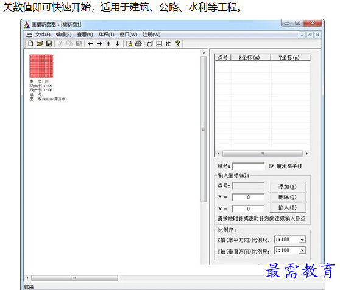Focus the X = coordinate field
This screenshot has height=290, width=340.
pyautogui.click(x=248, y=197)
